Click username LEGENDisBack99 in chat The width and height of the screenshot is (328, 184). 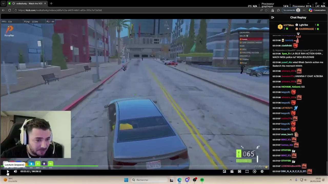[x=291, y=166]
